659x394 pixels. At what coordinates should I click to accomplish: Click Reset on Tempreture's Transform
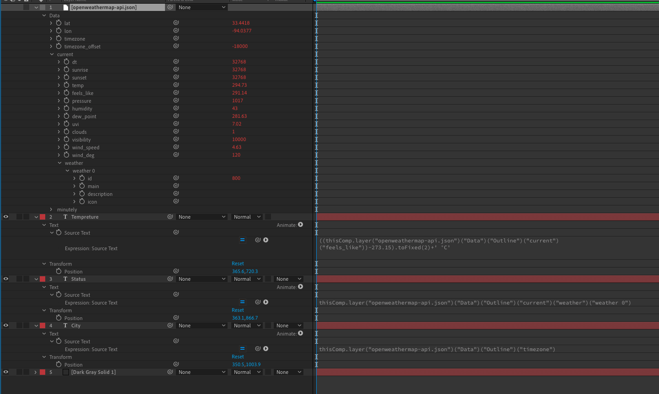click(x=238, y=263)
